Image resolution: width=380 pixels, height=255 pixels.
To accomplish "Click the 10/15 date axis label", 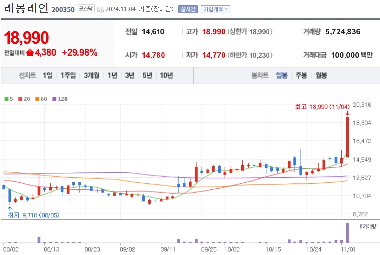I will coord(273,249).
